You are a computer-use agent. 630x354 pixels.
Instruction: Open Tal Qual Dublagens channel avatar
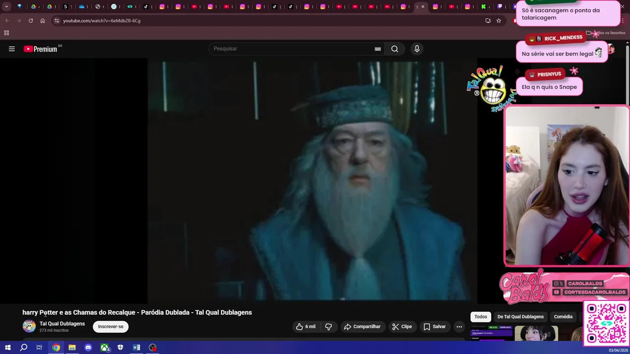29,326
